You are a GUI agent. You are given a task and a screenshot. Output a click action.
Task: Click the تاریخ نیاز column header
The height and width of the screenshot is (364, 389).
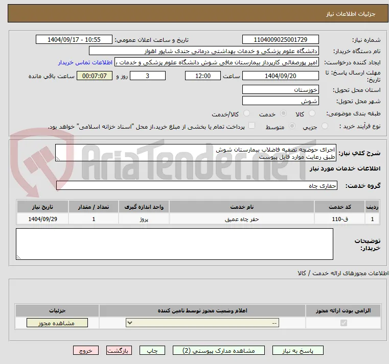(42, 207)
